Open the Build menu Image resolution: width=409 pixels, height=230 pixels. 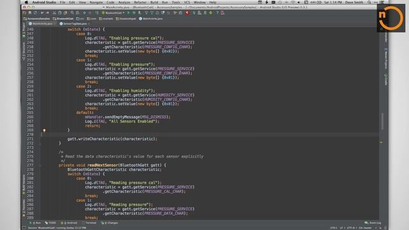pos(154,3)
